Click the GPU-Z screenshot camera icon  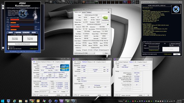point(109,12)
